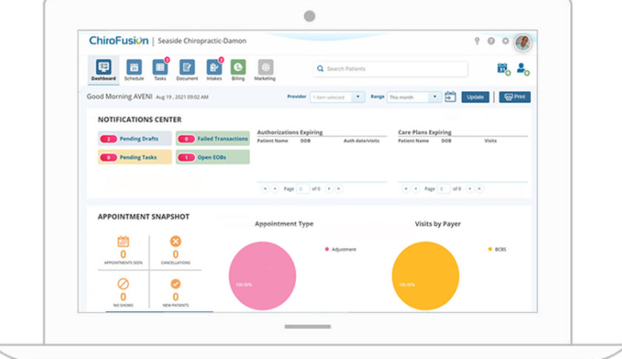622x359 pixels.
Task: Open the Schedule module icon
Action: tap(134, 67)
